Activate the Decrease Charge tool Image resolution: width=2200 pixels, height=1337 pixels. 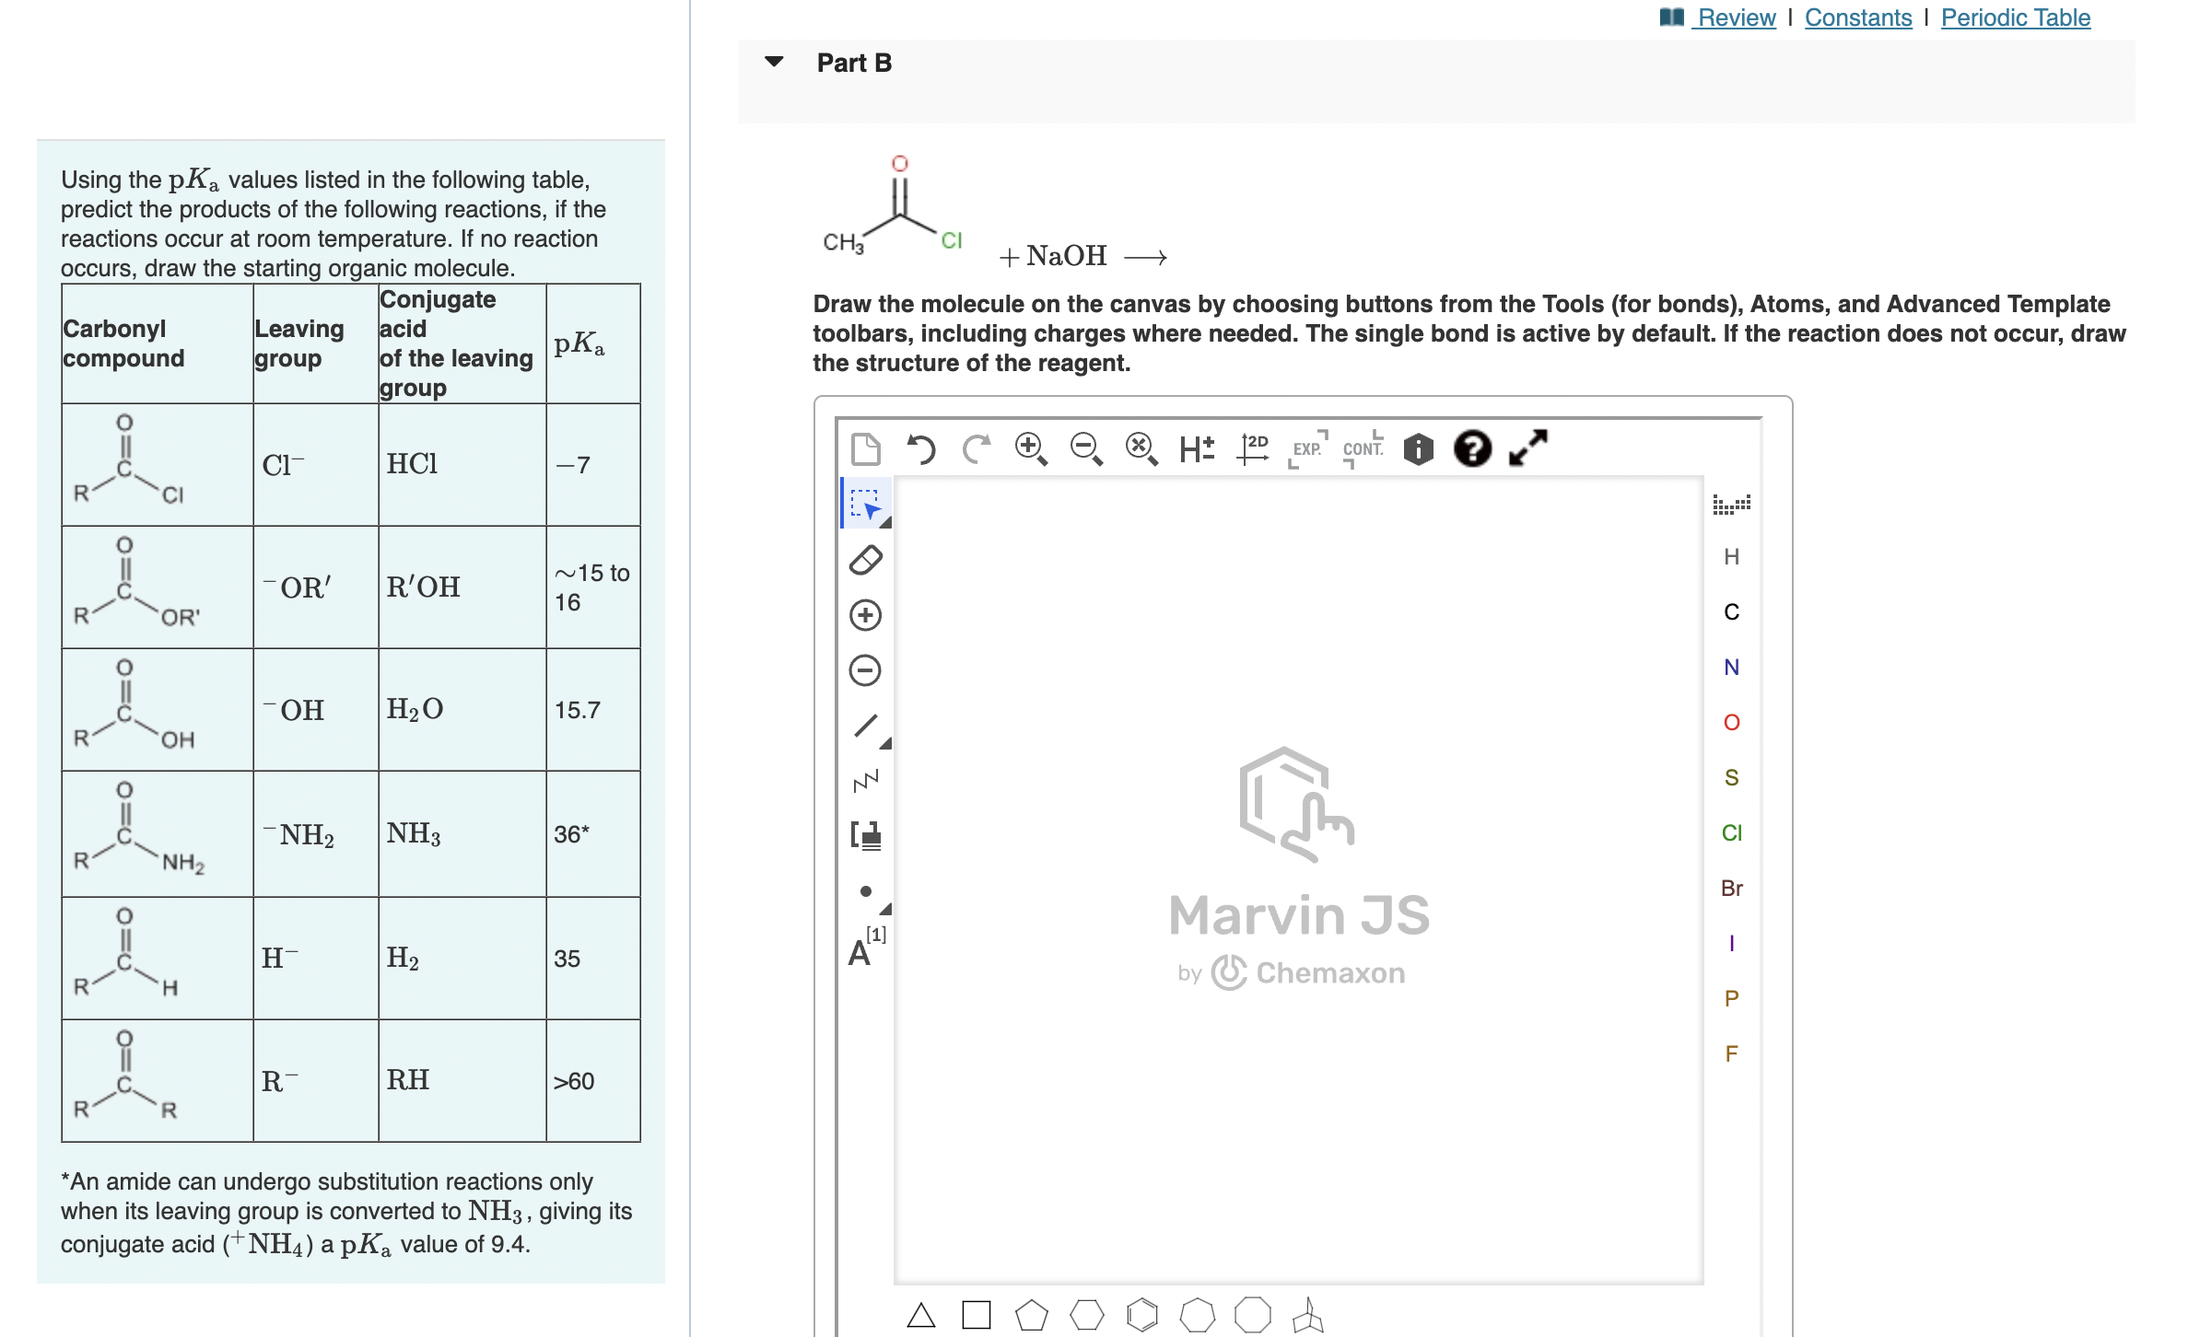[x=864, y=670]
